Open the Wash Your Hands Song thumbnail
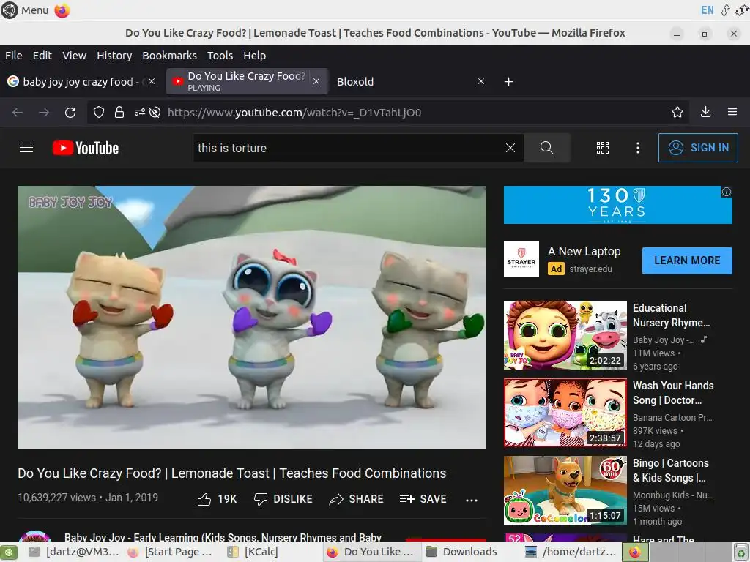 coord(565,413)
